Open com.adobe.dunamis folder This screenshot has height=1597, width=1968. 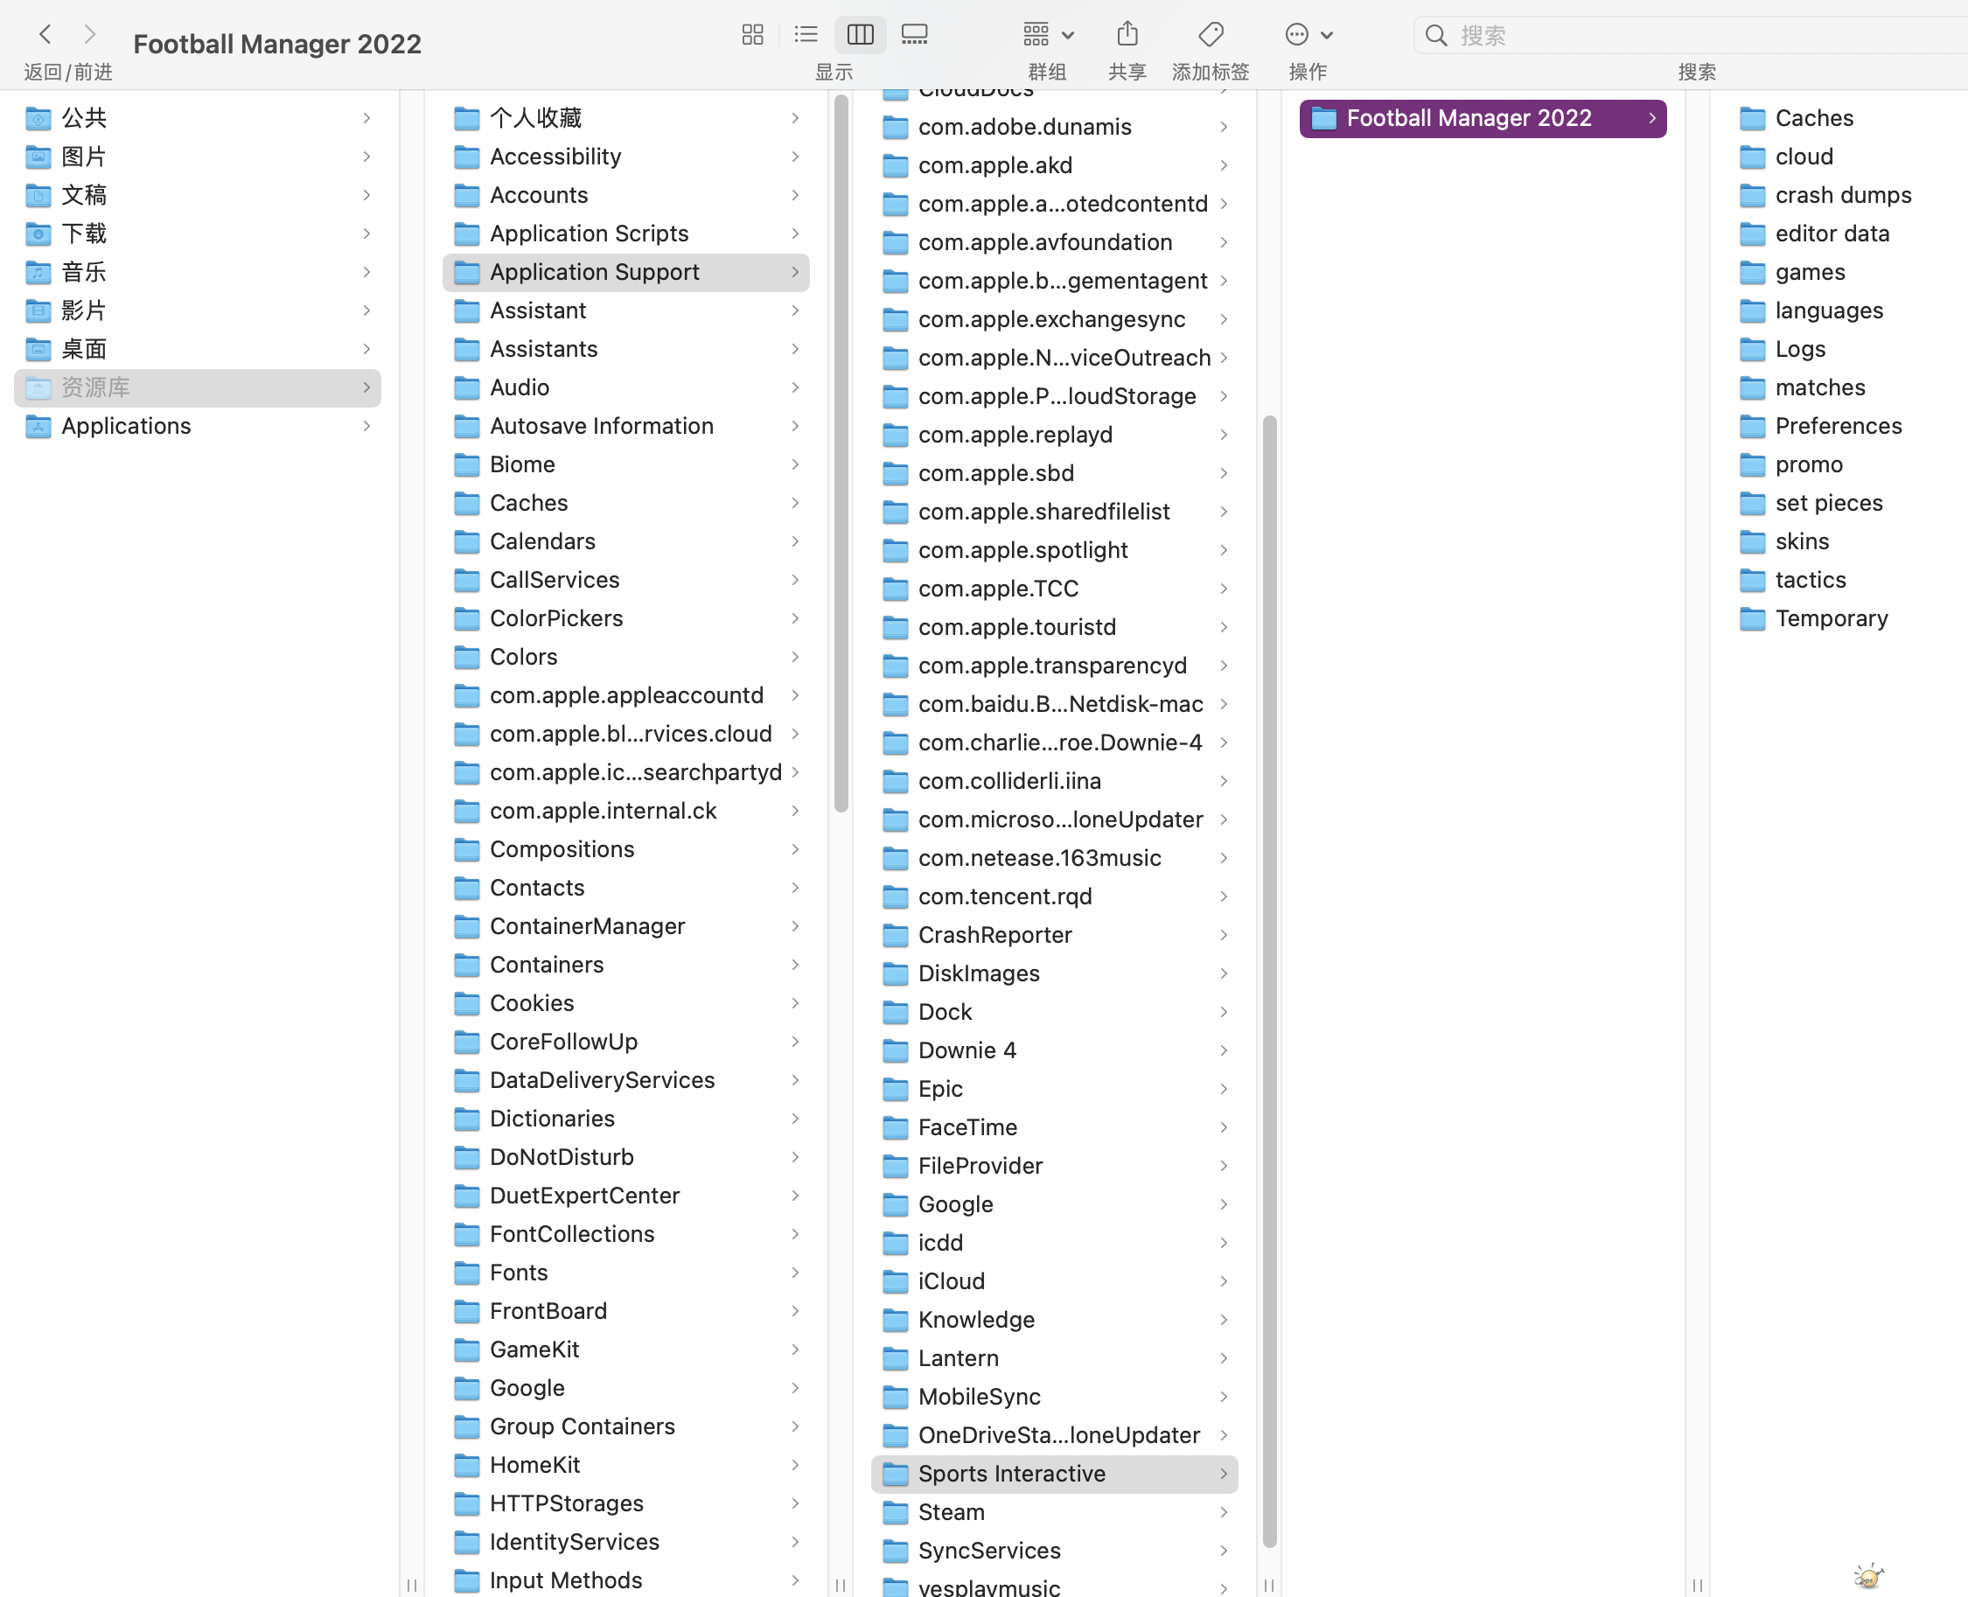1054,127
